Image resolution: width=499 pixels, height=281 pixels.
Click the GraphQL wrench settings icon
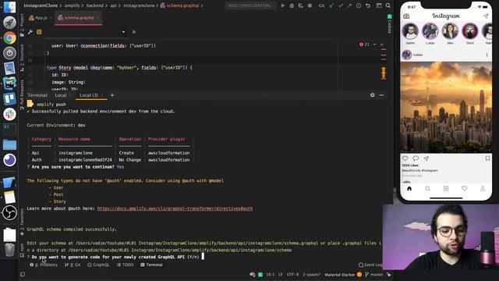point(30,32)
